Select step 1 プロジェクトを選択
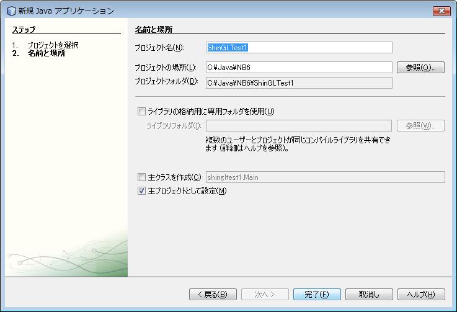Viewport: 457px width, 312px height. point(53,45)
